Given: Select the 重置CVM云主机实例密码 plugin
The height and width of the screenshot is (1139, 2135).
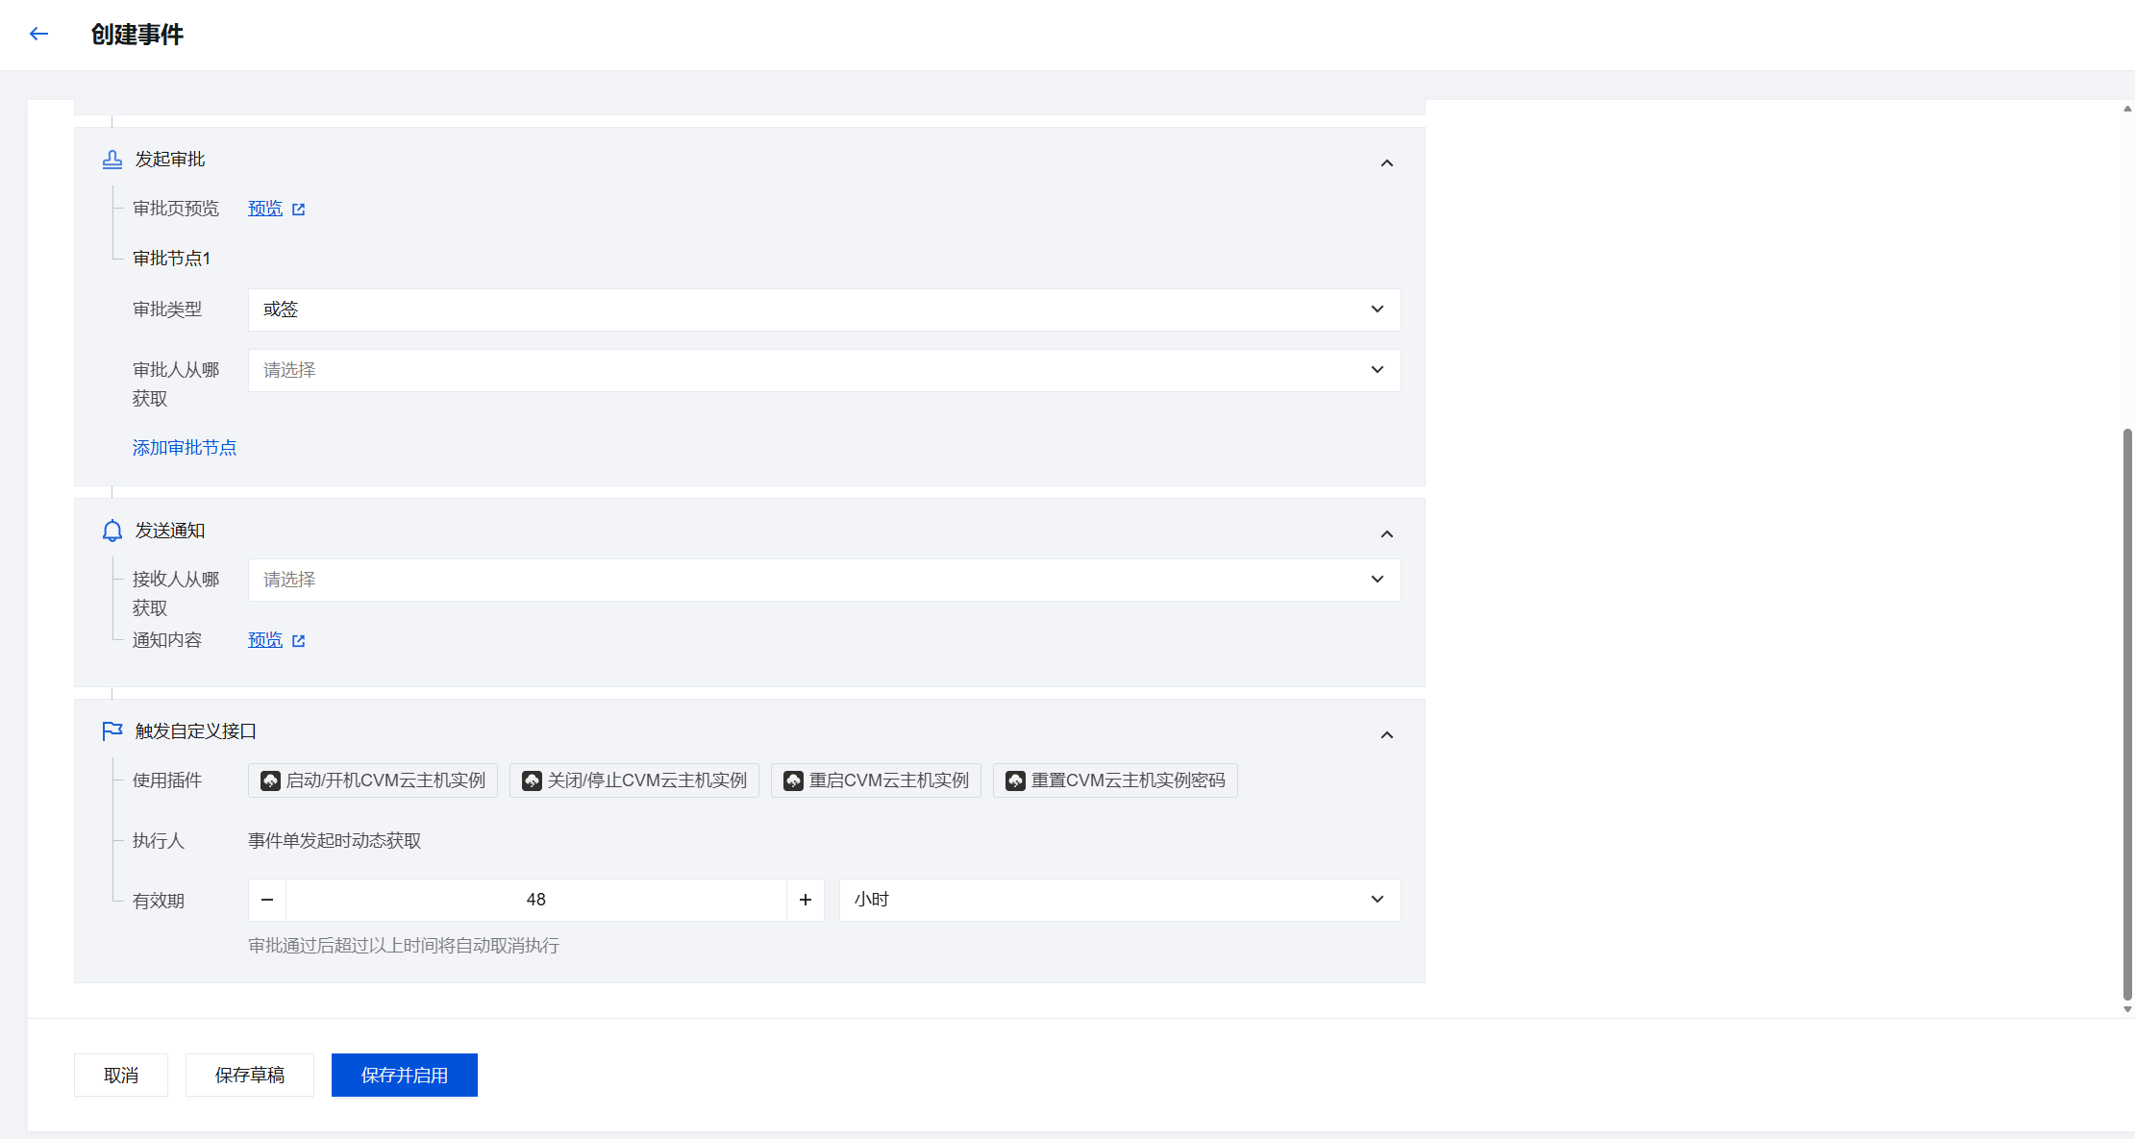Looking at the screenshot, I should tap(1115, 780).
